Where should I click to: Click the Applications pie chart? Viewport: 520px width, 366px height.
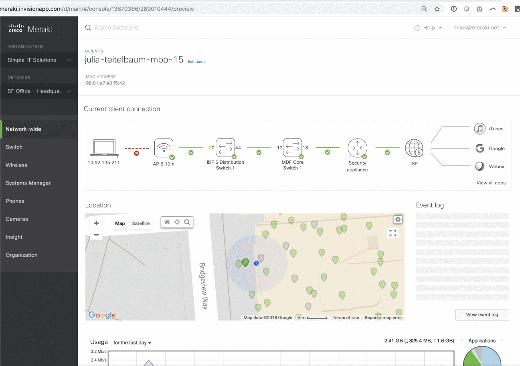482,356
